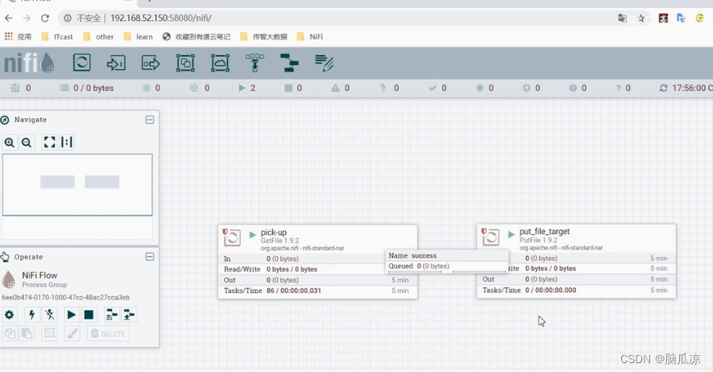The width and height of the screenshot is (713, 372).
Task: Select the Processor component icon in toolbar
Action: click(82, 63)
